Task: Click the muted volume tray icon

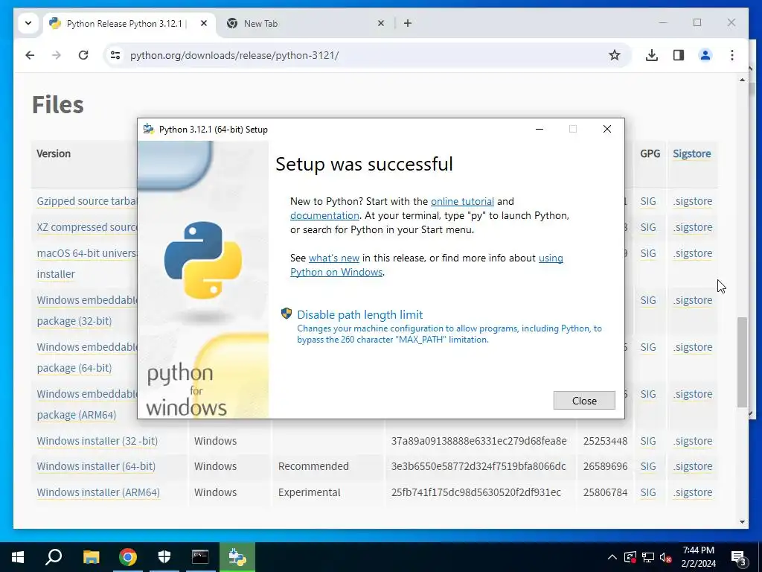Action: (x=666, y=557)
